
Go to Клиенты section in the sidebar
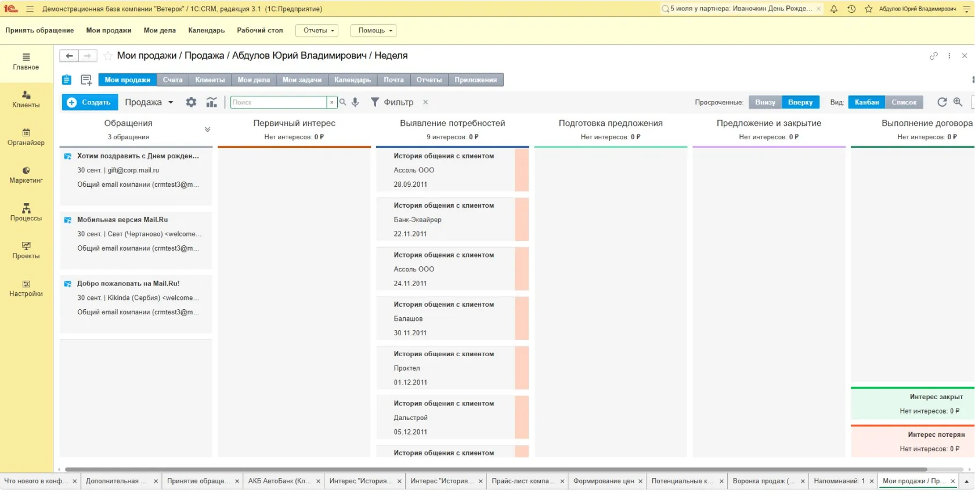click(x=26, y=100)
